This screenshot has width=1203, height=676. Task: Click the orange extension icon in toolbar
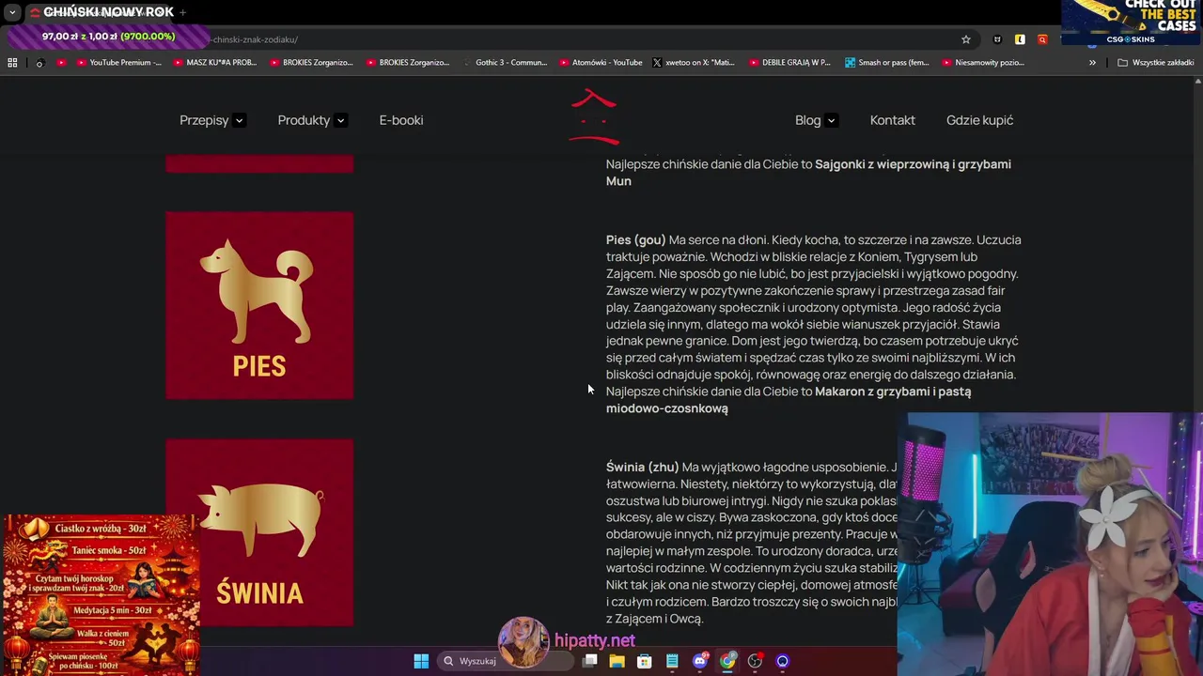point(1042,39)
